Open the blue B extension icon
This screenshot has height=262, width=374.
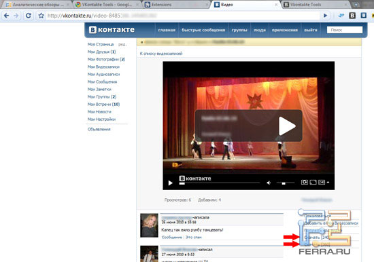(364, 16)
